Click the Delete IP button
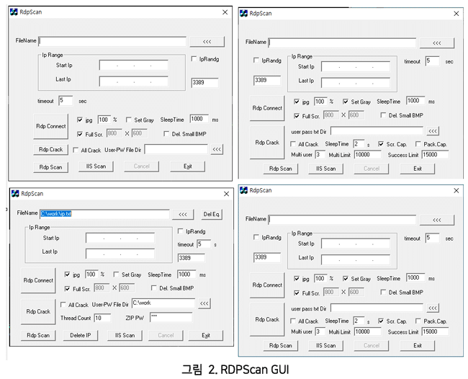The width and height of the screenshot is (468, 379). [81, 335]
